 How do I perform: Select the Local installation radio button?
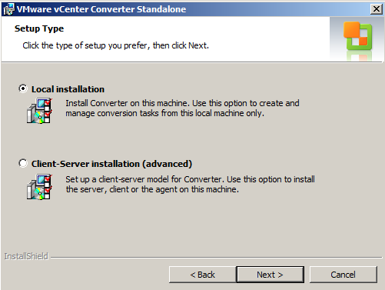[x=23, y=88]
